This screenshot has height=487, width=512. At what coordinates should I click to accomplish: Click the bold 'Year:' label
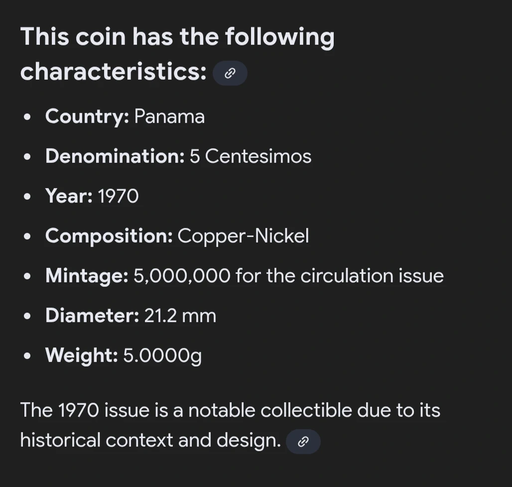pyautogui.click(x=69, y=196)
